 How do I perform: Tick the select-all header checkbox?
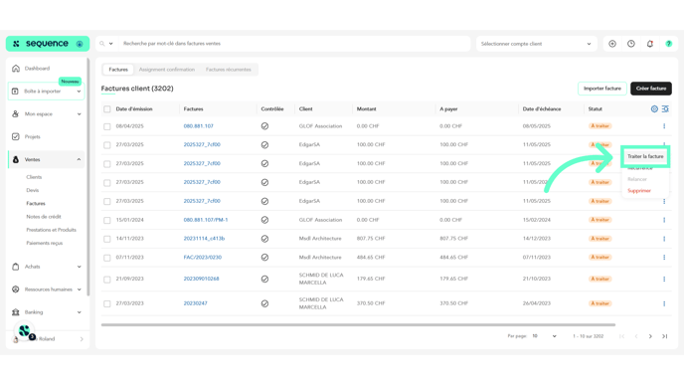tap(107, 109)
